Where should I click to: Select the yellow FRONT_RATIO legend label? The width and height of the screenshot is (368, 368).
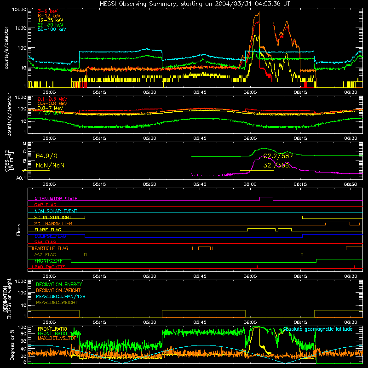pos(52,329)
